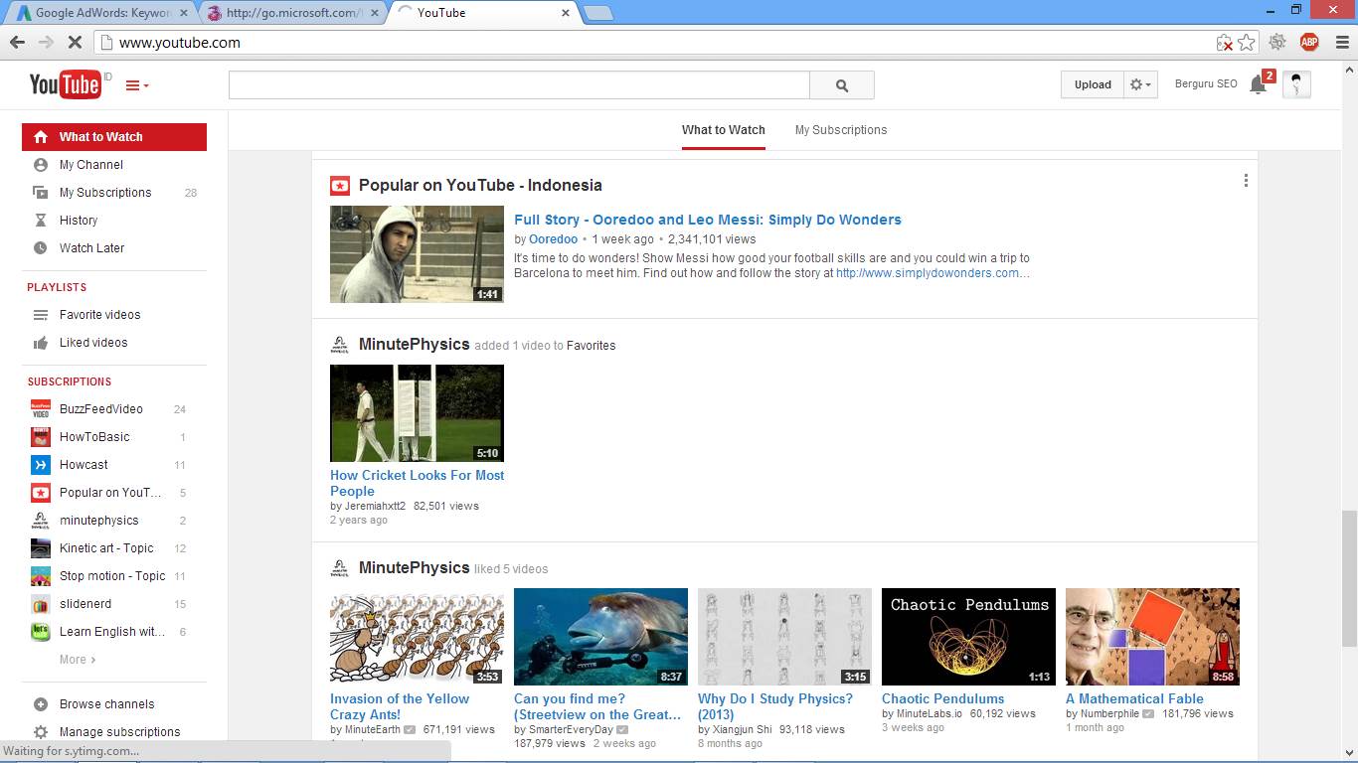
Task: Click the MinutePhysics logo beside liked 5 videos
Action: [x=340, y=568]
